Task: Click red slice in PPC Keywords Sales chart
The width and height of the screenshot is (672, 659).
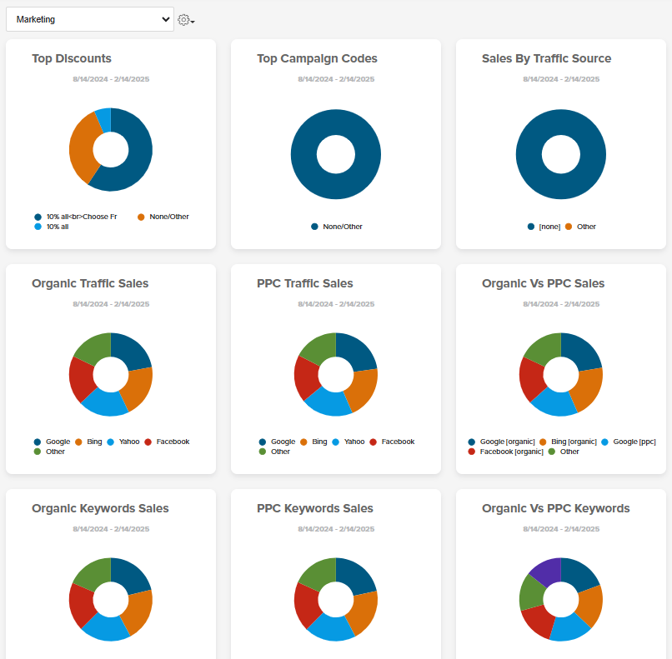Action: [x=307, y=605]
